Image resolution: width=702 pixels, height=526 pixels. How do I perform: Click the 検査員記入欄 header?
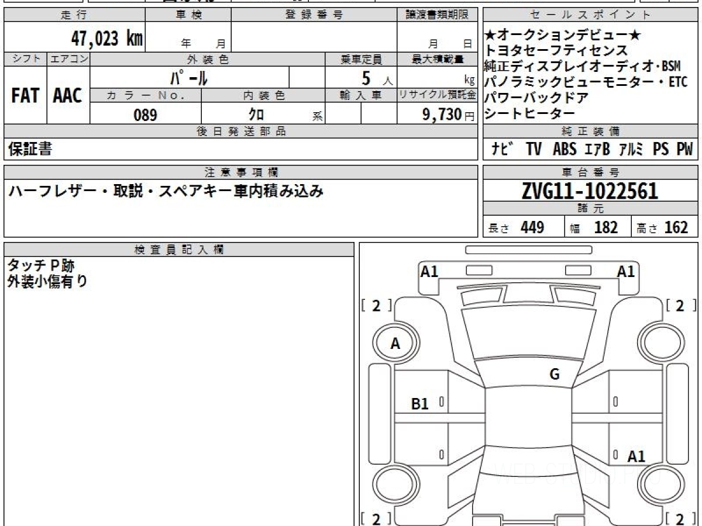(x=178, y=250)
